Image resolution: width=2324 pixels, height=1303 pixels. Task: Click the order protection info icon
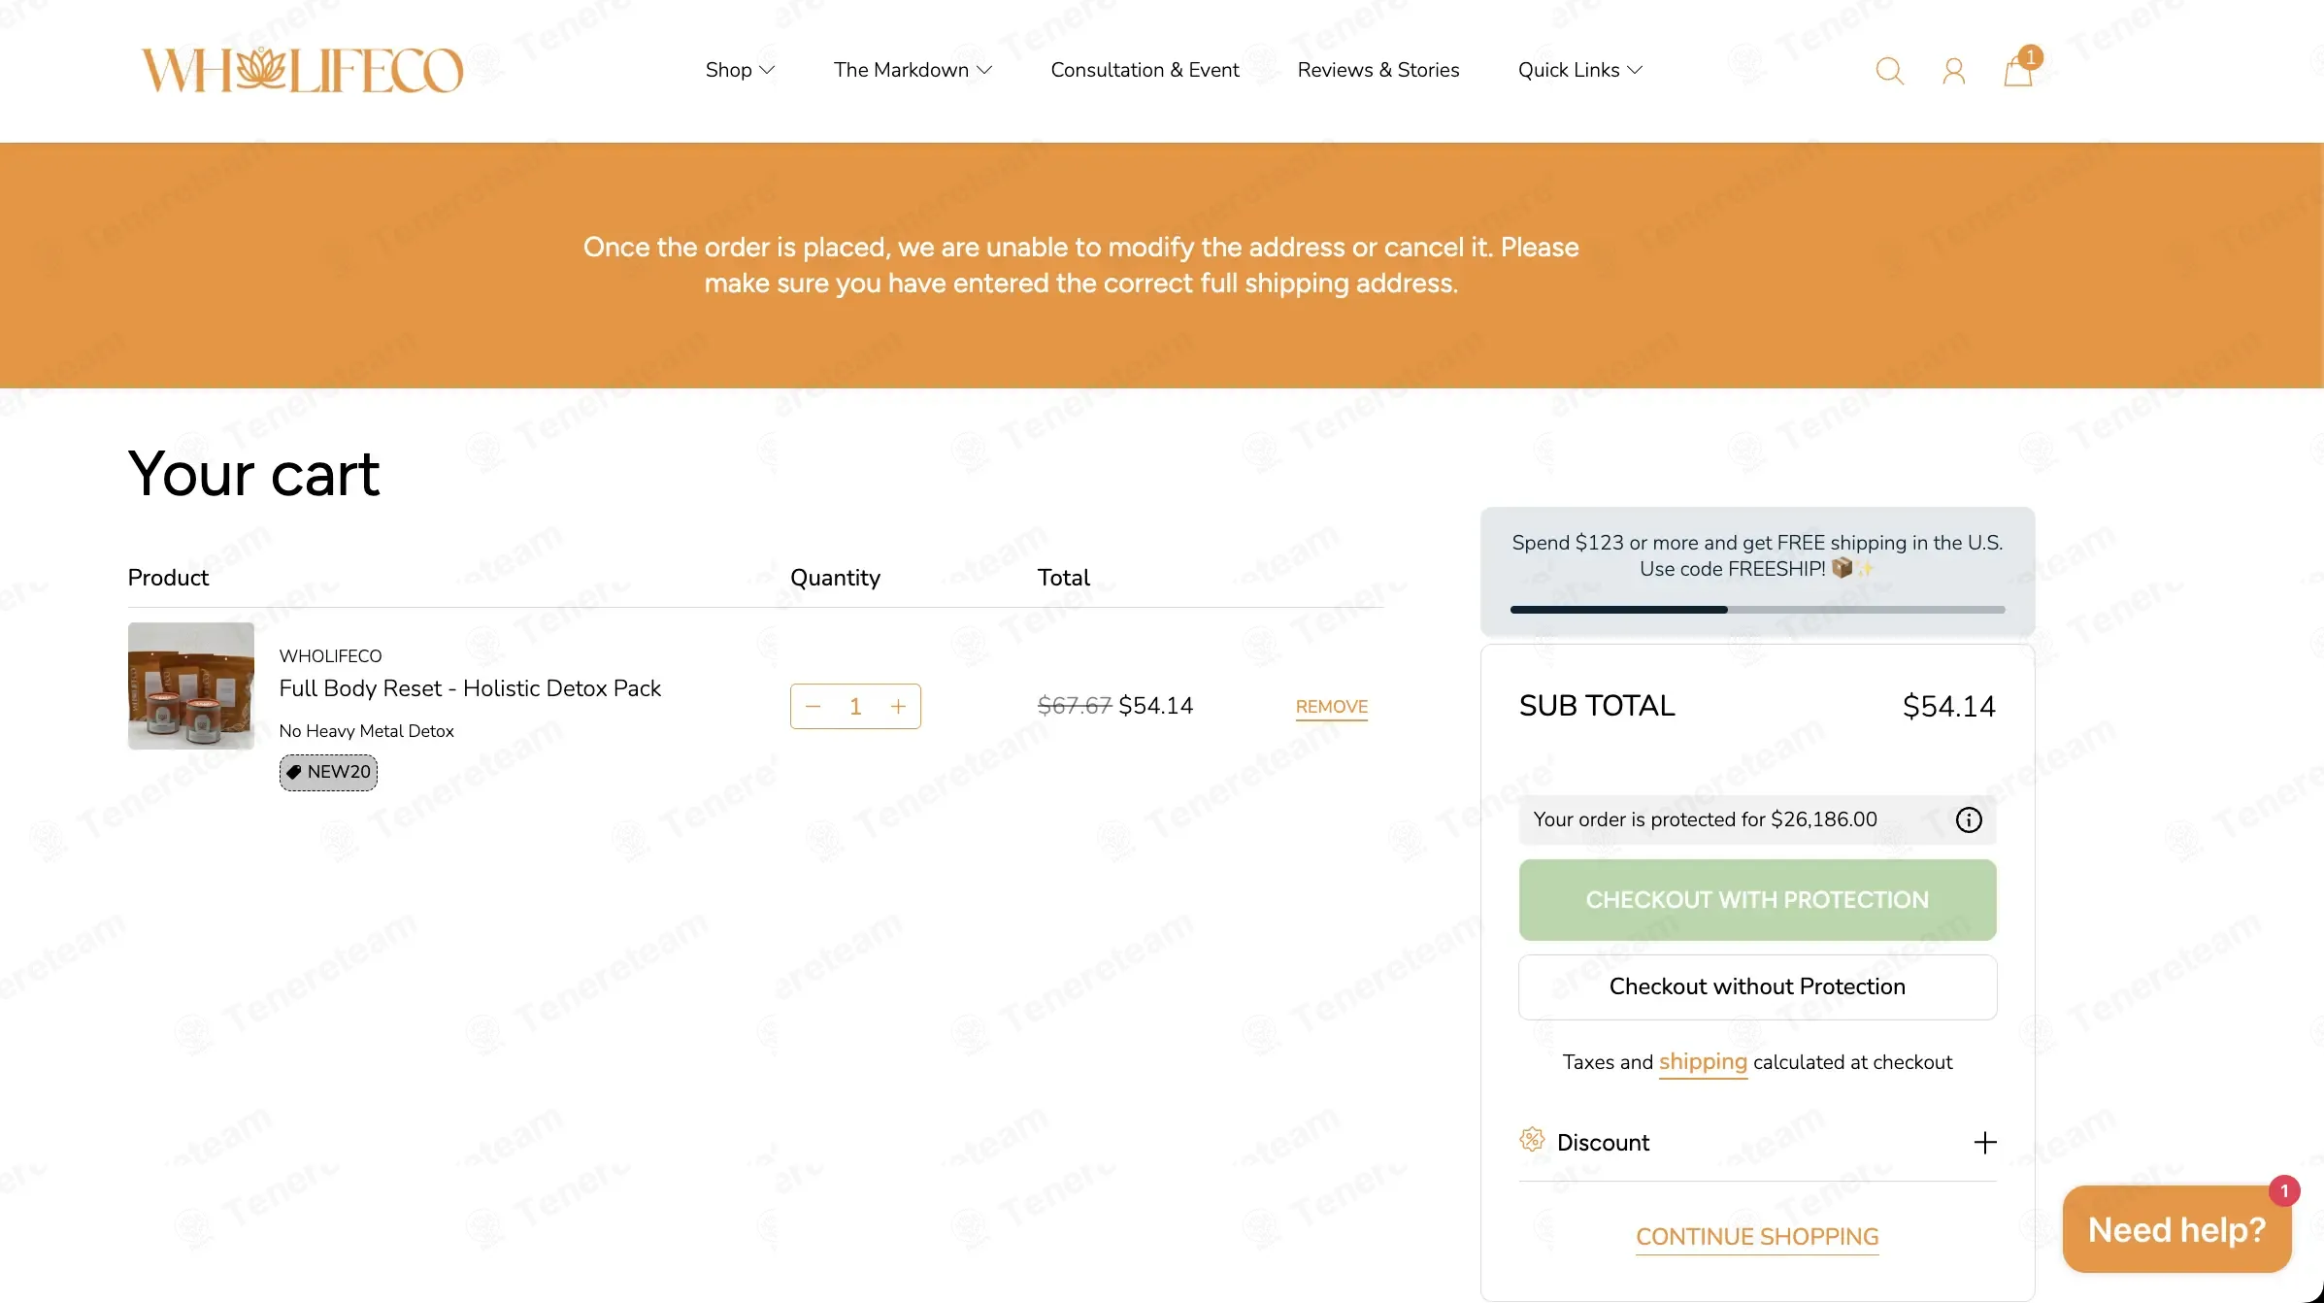(1969, 819)
